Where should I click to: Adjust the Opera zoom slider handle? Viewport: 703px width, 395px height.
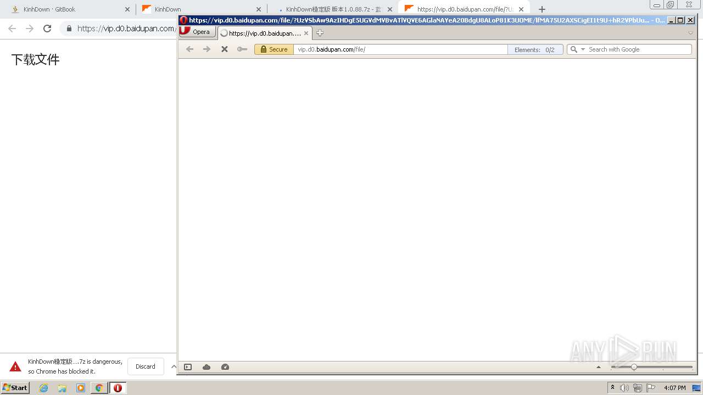[634, 367]
